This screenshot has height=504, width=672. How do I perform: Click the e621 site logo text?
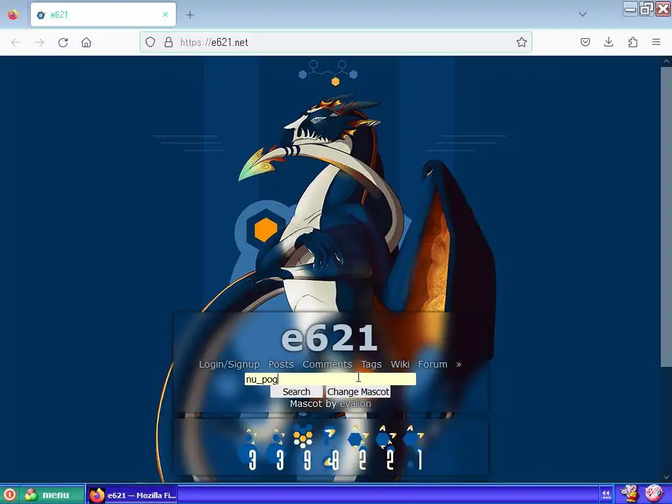(329, 338)
